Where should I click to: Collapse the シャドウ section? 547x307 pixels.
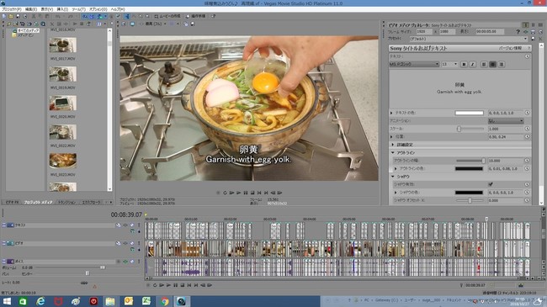[393, 177]
